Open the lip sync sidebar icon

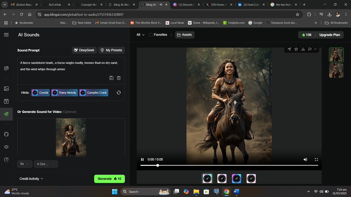tap(6, 147)
